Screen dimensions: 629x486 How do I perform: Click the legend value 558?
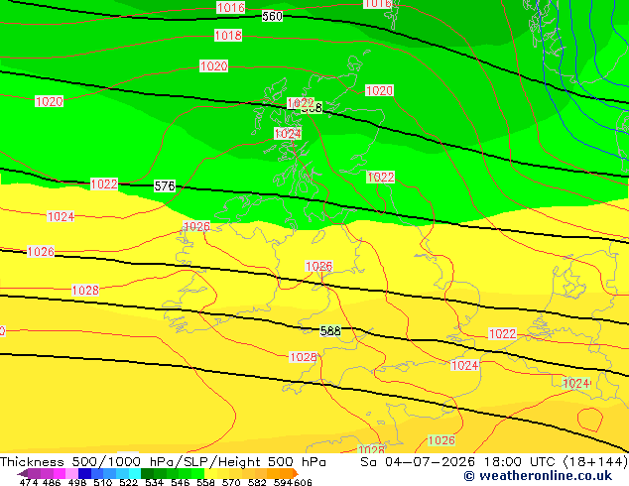coord(205,482)
